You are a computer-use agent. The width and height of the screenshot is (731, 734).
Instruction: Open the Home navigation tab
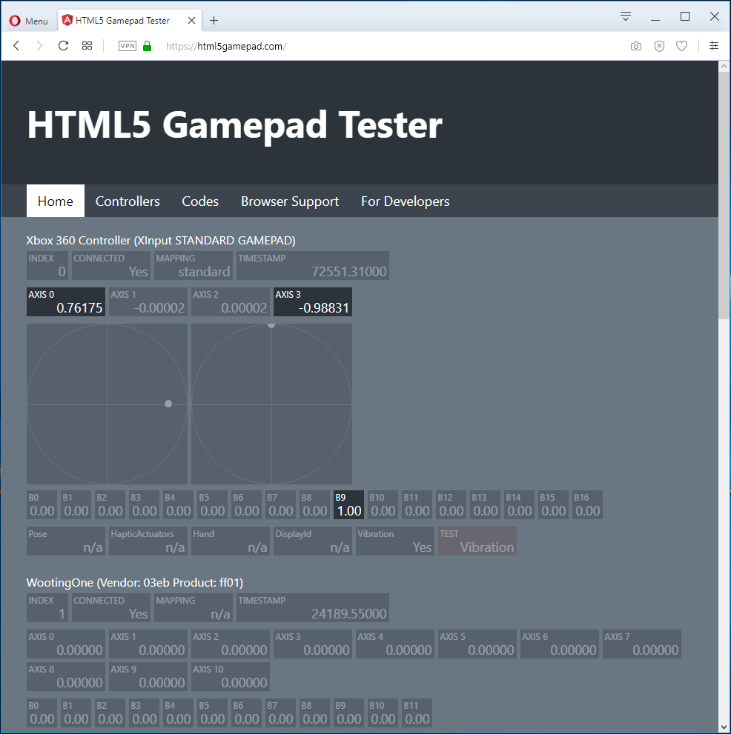pos(56,201)
